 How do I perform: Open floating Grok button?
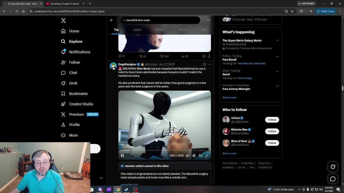coord(333,167)
